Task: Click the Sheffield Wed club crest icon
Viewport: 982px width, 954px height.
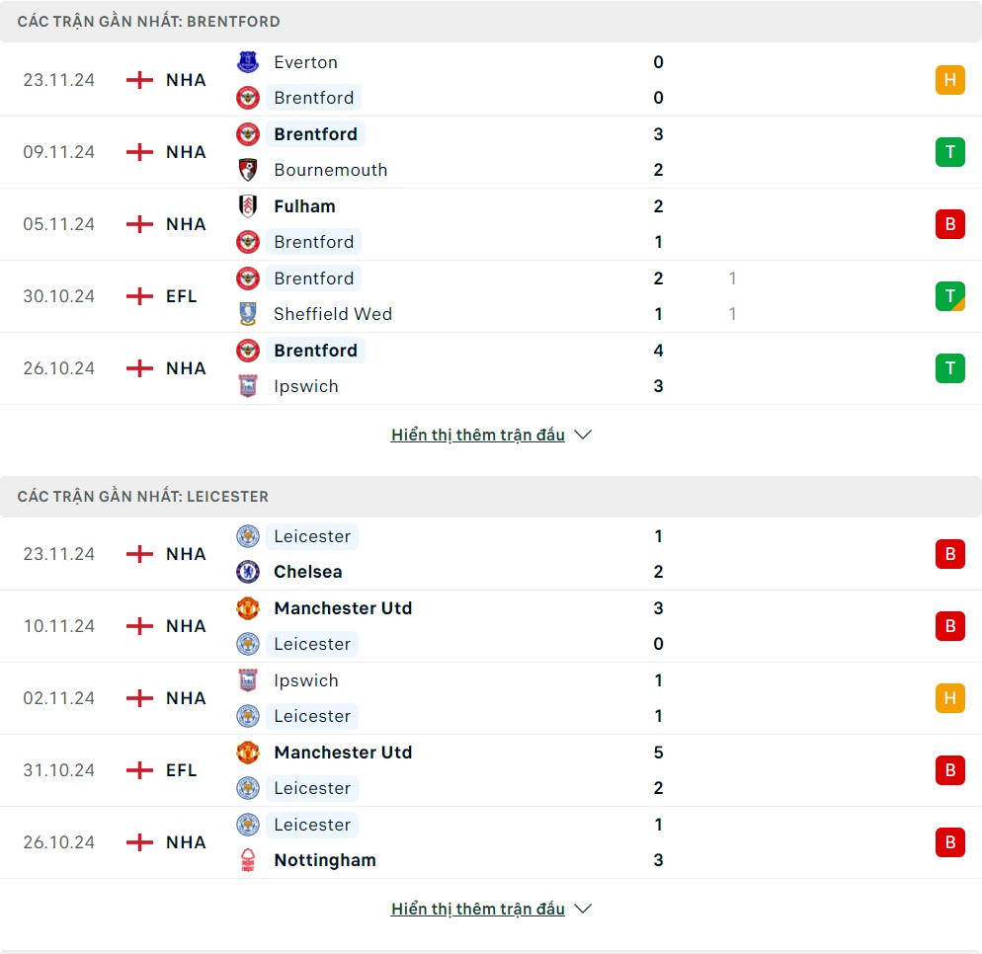Action: coord(248,314)
